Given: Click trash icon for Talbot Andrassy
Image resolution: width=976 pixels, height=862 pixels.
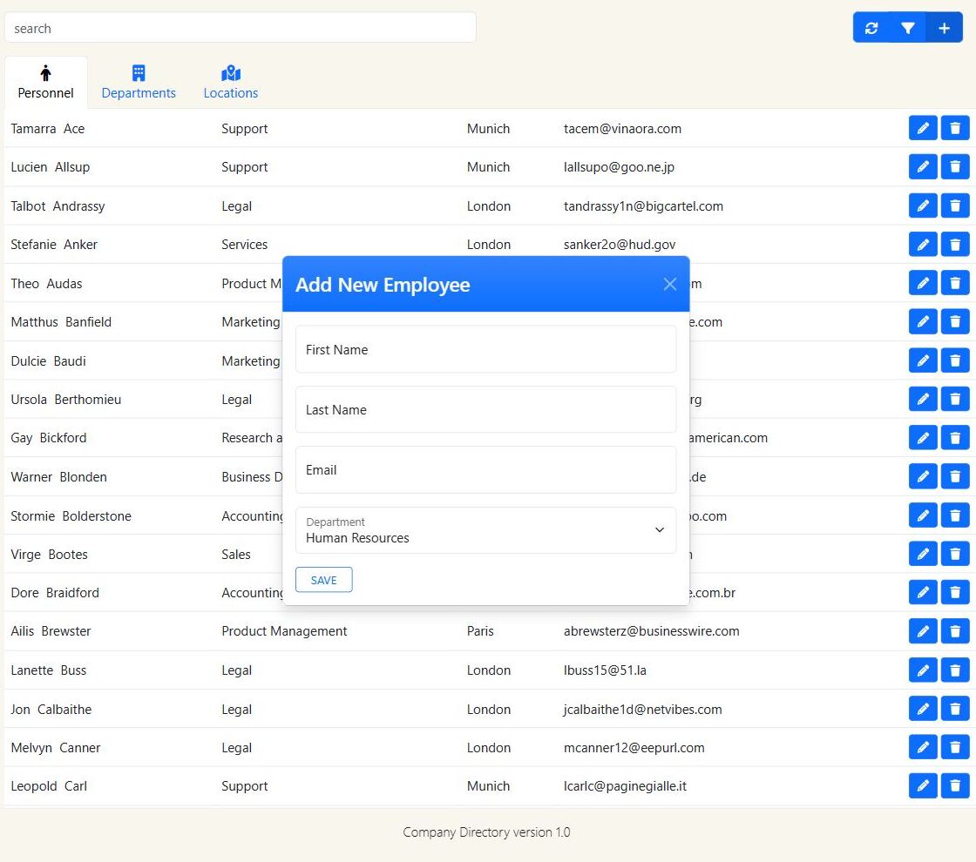Looking at the screenshot, I should point(955,206).
